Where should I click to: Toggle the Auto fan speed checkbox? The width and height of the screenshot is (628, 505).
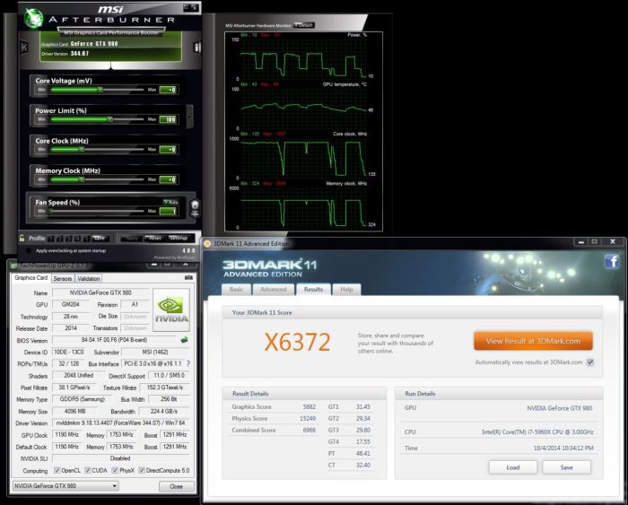170,202
